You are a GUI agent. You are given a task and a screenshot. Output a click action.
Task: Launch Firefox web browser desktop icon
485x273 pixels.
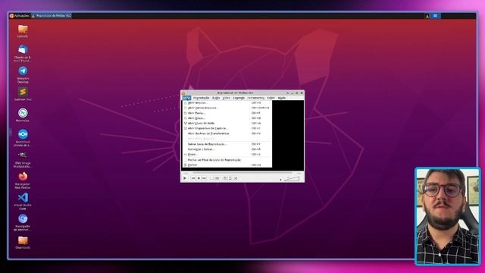tap(23, 180)
